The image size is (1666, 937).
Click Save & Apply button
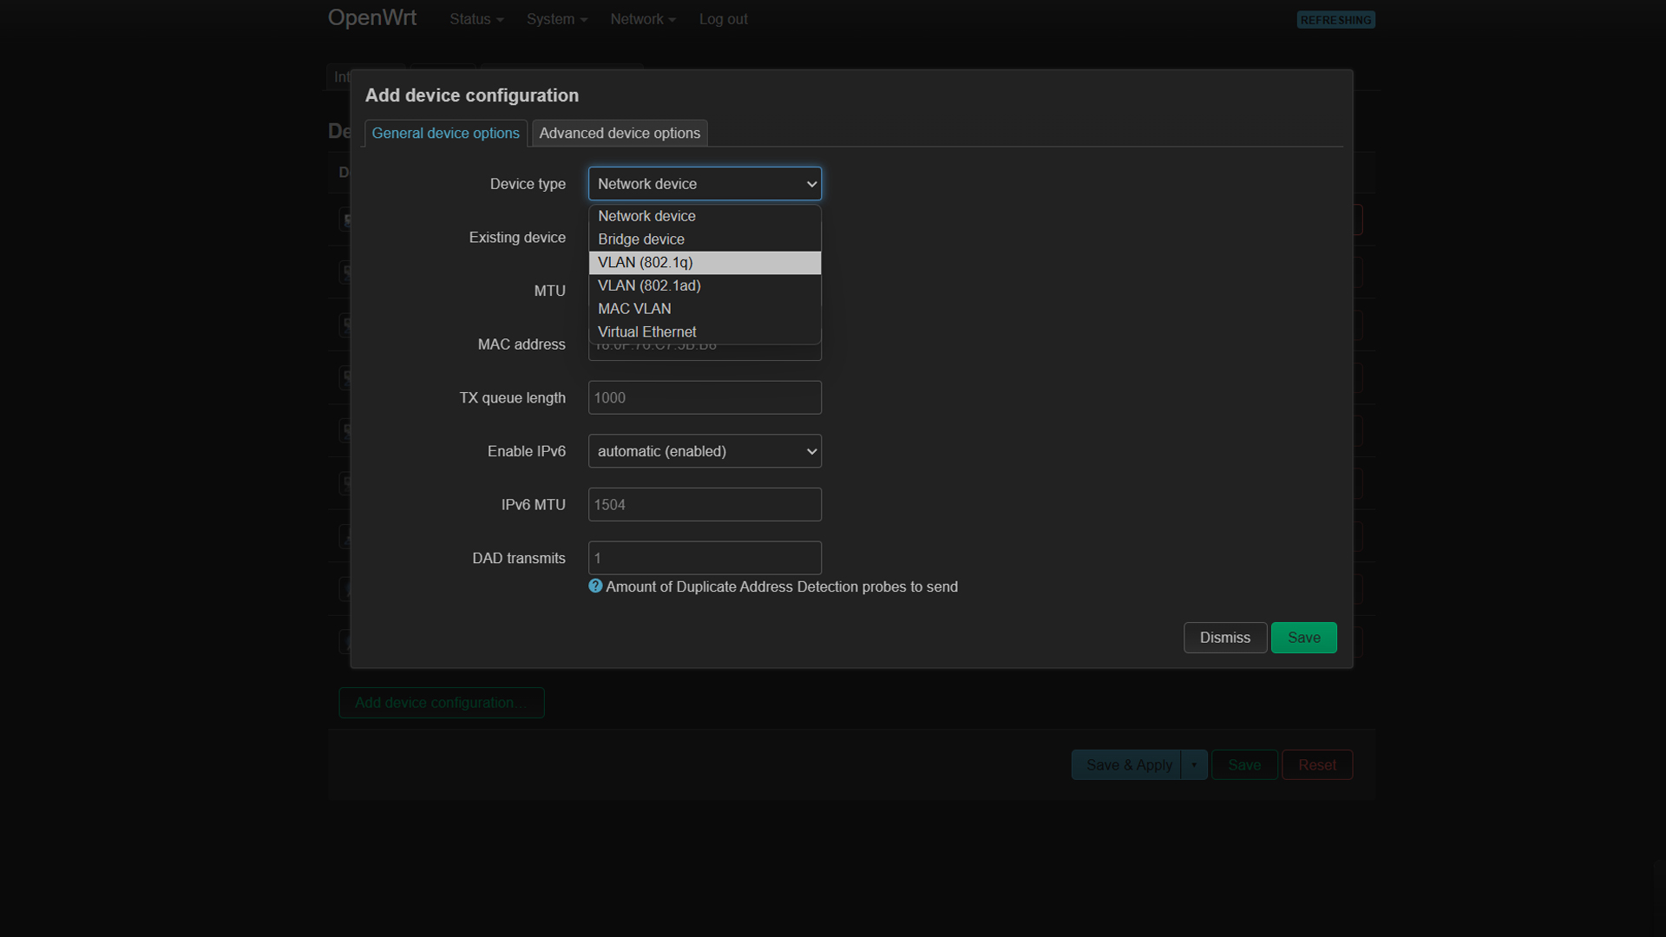point(1126,765)
